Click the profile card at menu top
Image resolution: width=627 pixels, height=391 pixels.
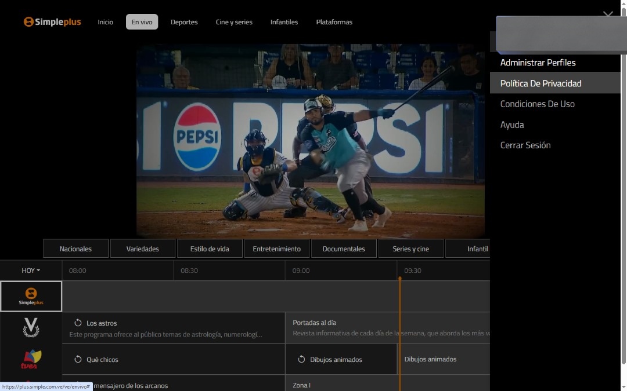click(x=561, y=34)
